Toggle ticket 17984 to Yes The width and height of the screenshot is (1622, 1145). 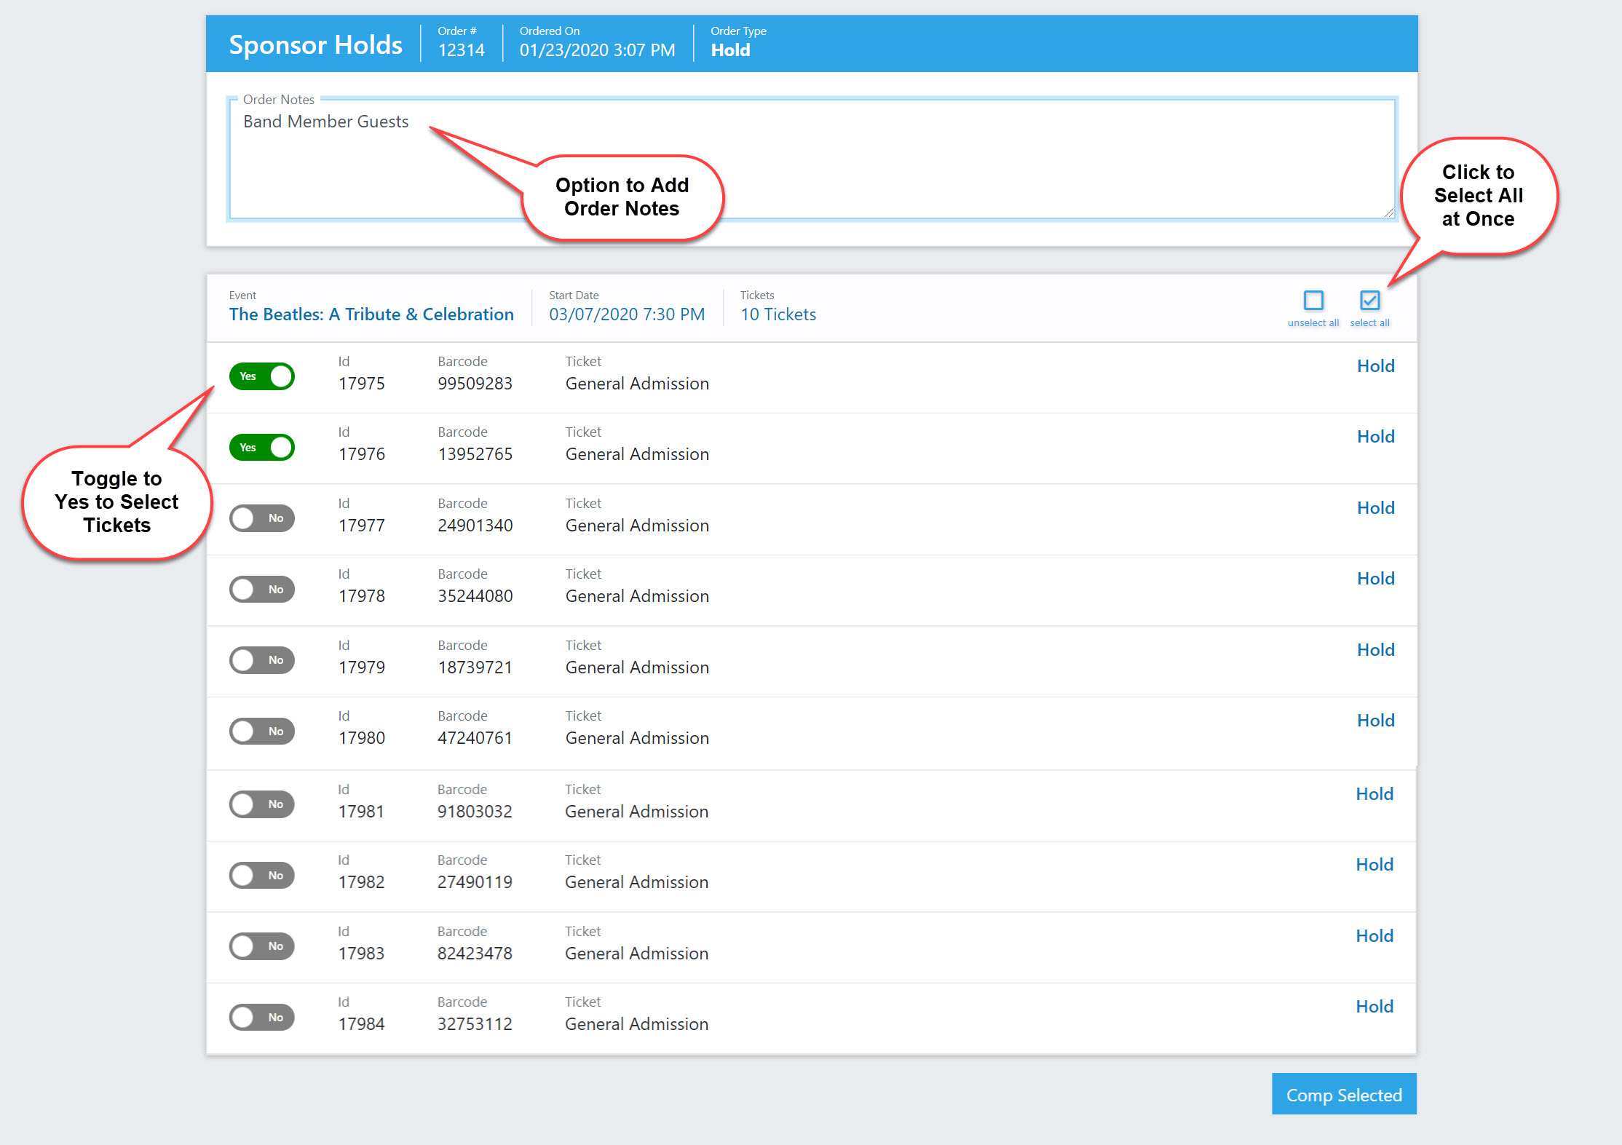(262, 1017)
